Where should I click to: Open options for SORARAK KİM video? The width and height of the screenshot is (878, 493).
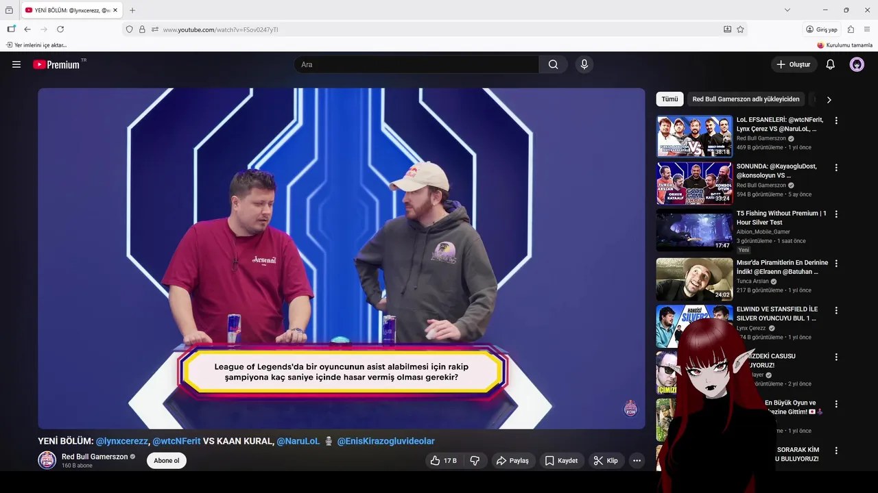(835, 451)
